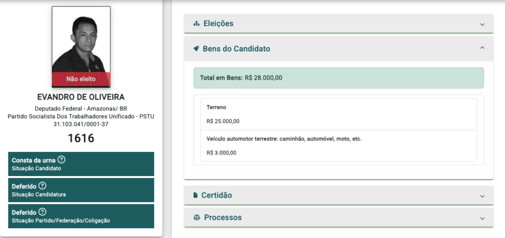Click the candidate photo thumbnail
The image size is (505, 238).
[x=81, y=47]
